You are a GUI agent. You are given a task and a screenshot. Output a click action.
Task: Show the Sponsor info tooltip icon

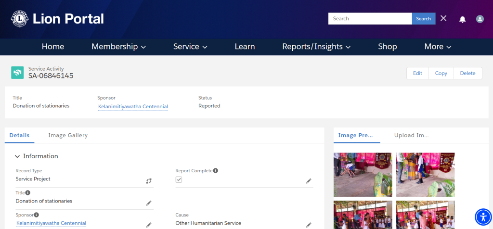pyautogui.click(x=37, y=215)
